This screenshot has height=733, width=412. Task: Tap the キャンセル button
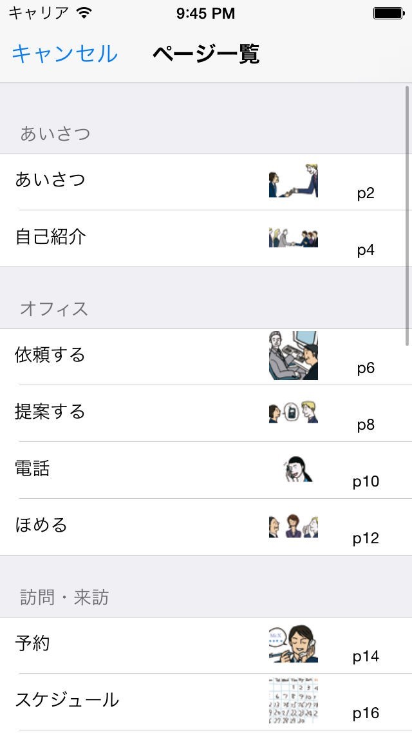point(64,54)
